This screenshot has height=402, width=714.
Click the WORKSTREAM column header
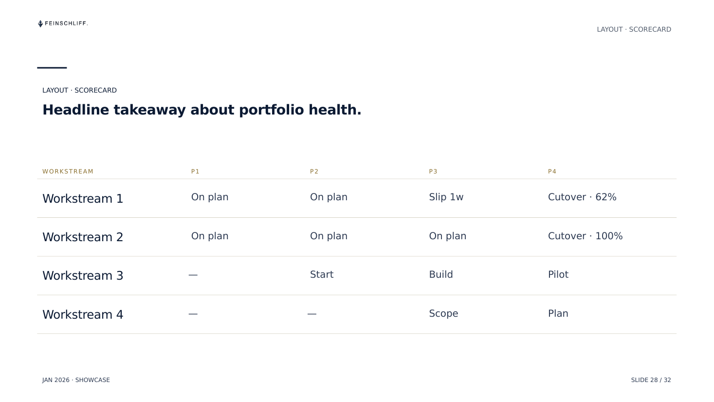tap(68, 172)
